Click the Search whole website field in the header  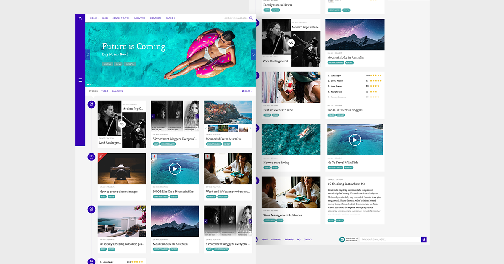(x=236, y=18)
